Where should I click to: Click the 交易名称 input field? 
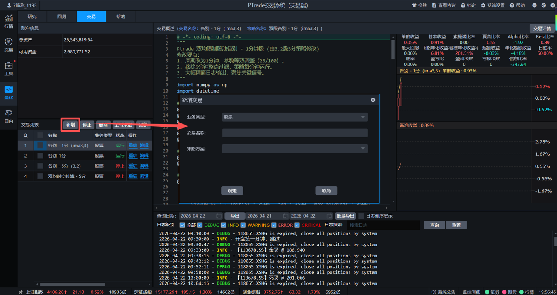coord(295,133)
